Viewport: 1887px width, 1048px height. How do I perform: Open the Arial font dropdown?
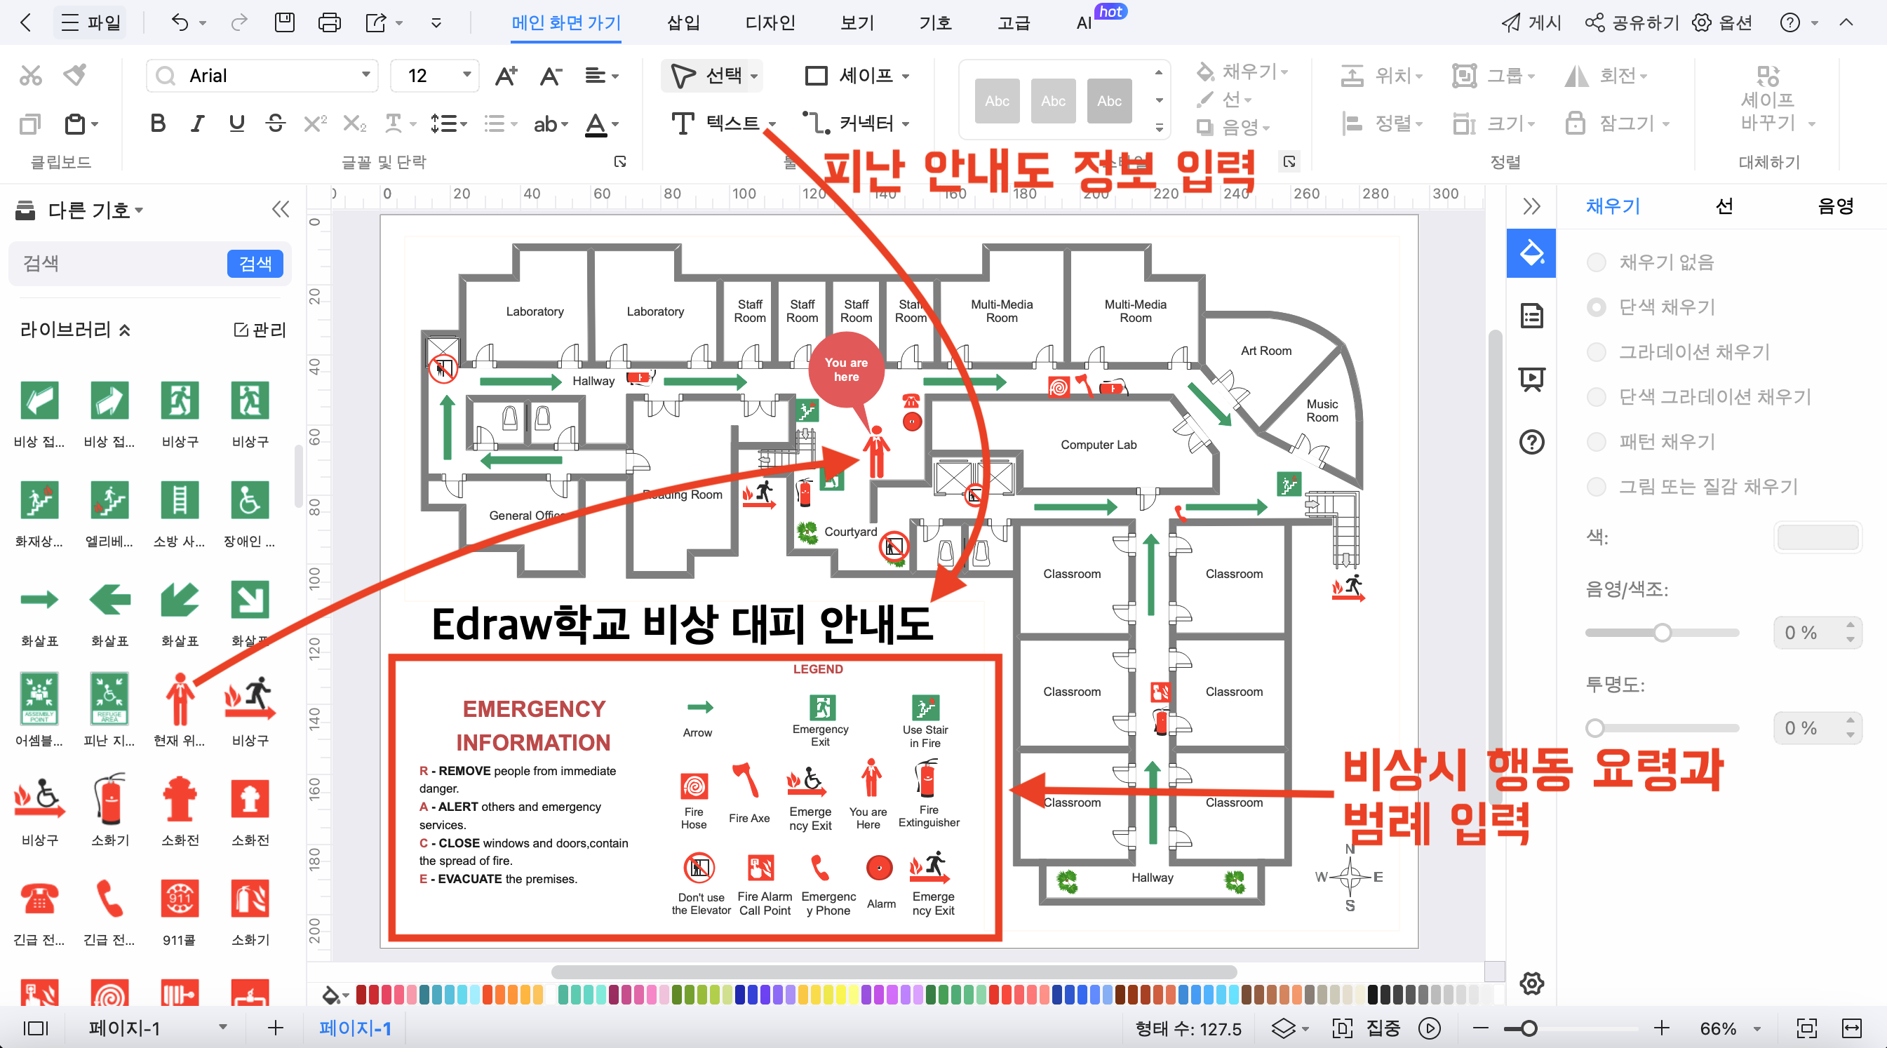(x=365, y=74)
